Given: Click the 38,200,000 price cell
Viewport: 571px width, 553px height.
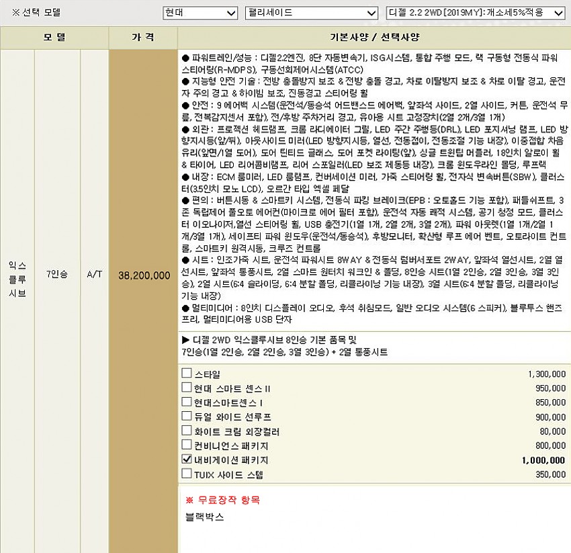Looking at the screenshot, I should [143, 275].
